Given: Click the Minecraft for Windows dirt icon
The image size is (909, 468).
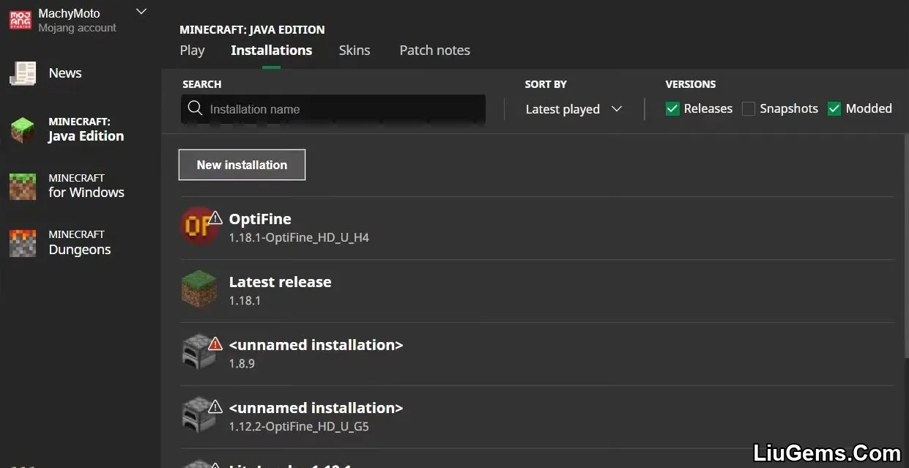Looking at the screenshot, I should click(x=23, y=186).
